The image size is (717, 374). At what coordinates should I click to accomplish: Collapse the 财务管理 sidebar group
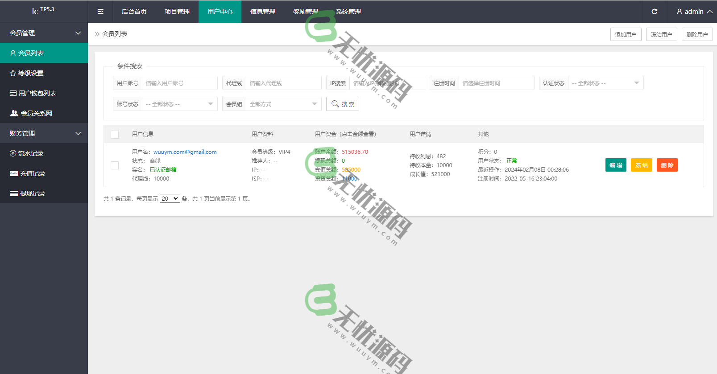coord(44,133)
